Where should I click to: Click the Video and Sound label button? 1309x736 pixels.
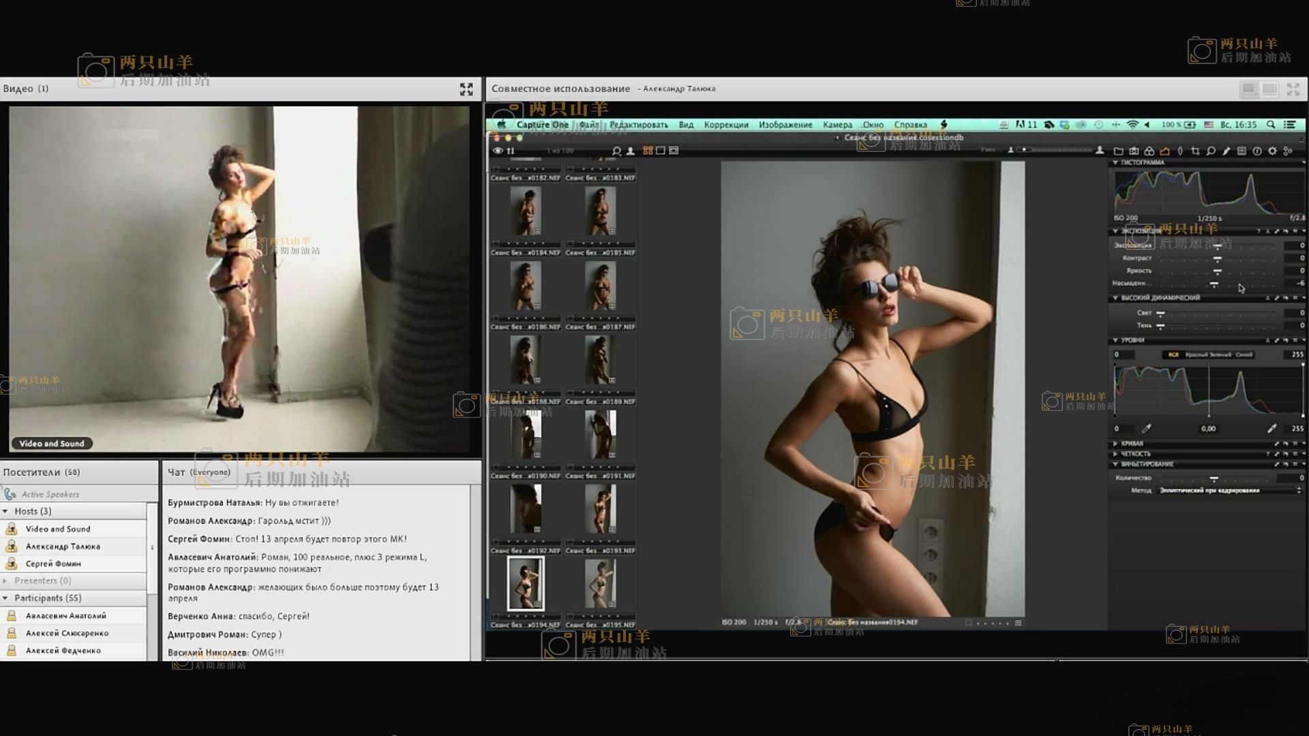(52, 444)
